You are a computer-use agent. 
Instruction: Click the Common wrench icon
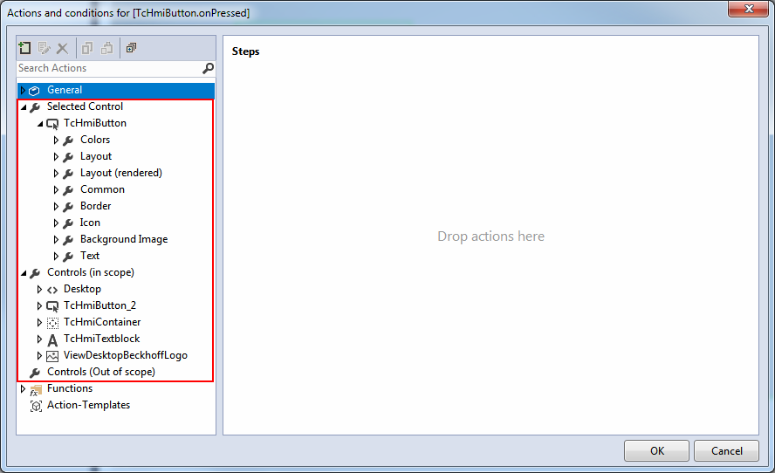[68, 190]
